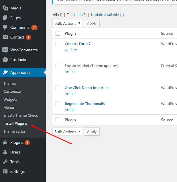Open Pages in the admin menu
Screen dimensions: 177x182
coord(15,18)
